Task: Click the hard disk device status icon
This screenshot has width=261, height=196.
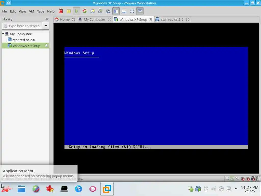Action: click(x=227, y=179)
